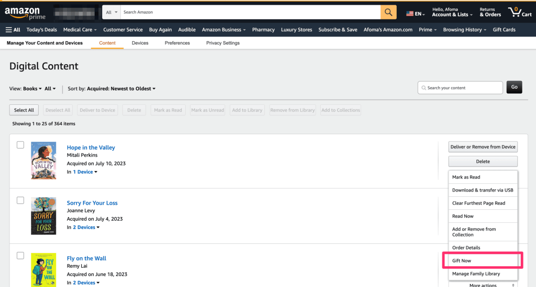536x287 pixels.
Task: Click Fly on the Wall cover thumbnail
Action: 43,270
